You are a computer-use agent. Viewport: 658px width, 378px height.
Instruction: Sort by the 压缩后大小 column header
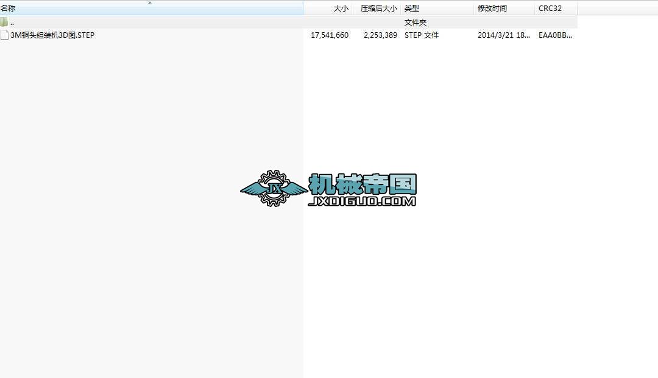(375, 9)
